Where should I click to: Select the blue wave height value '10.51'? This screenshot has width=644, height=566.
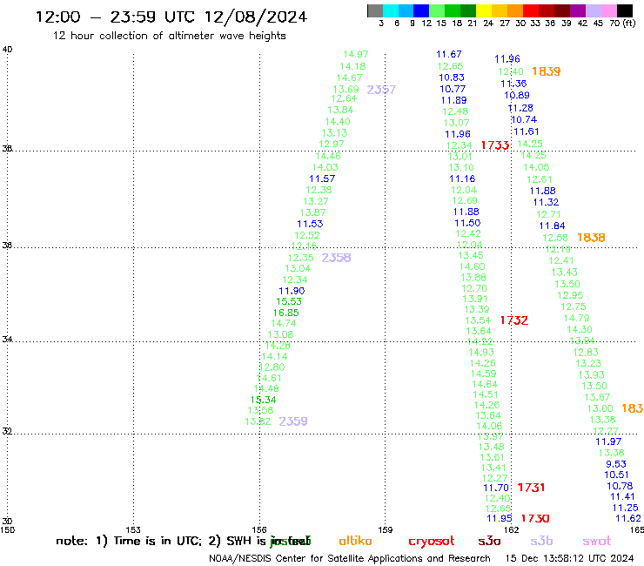[616, 475]
